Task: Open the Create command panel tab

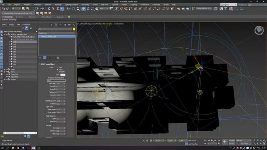Action: click(x=51, y=25)
